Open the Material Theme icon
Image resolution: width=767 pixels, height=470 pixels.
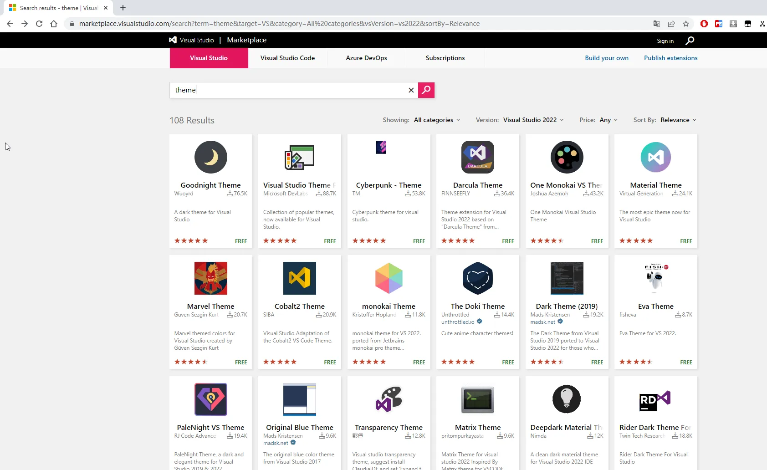pyautogui.click(x=655, y=157)
